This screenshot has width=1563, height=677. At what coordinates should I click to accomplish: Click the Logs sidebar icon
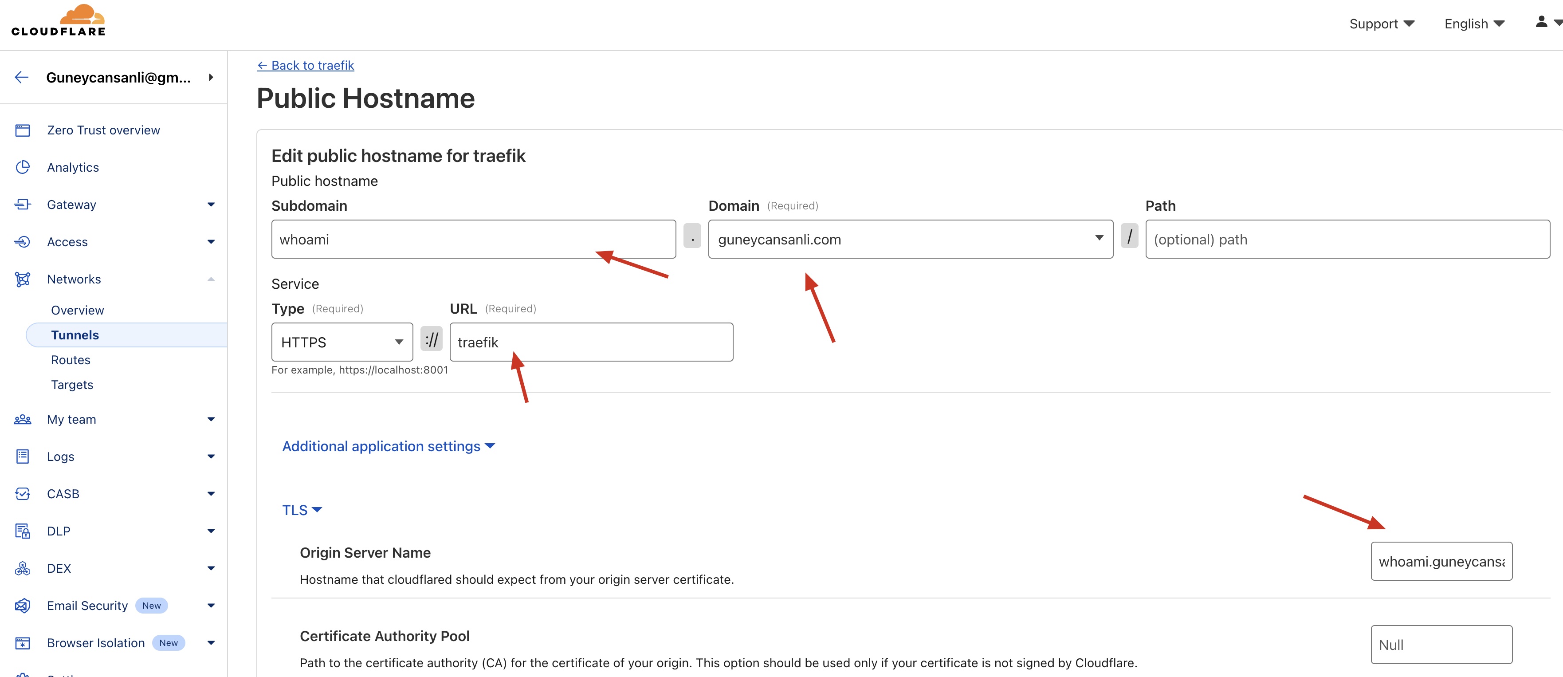23,457
